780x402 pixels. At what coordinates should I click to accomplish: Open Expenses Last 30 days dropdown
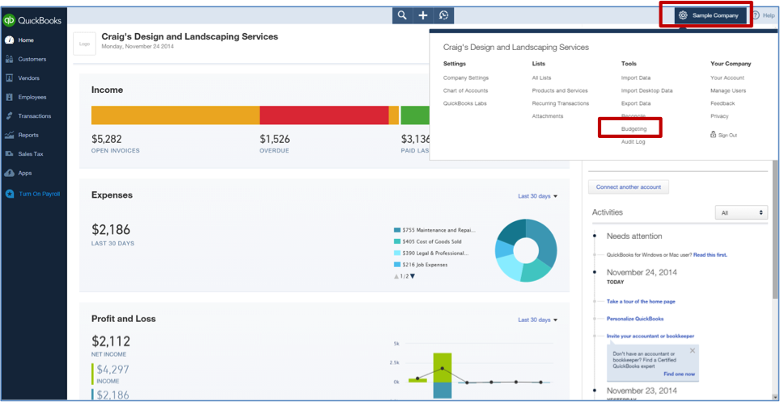[537, 196]
